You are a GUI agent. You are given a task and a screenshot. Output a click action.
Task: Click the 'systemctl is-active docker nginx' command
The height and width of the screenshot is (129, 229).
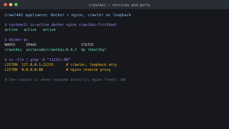[x=61, y=25]
